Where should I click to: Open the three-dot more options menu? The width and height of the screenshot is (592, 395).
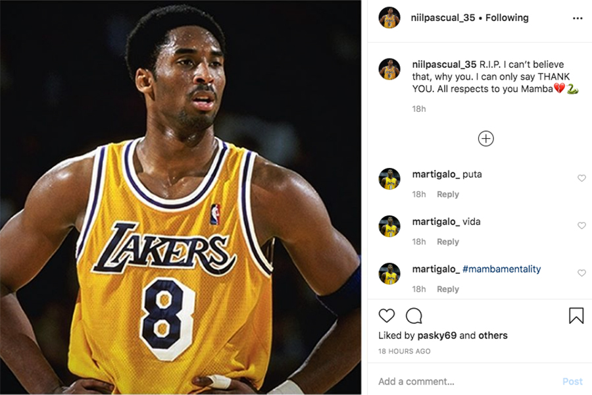tap(578, 18)
